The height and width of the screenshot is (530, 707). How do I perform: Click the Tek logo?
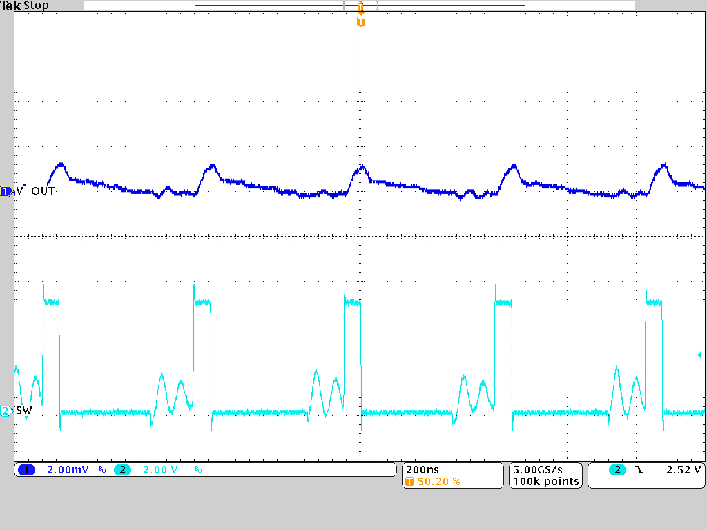10,5
